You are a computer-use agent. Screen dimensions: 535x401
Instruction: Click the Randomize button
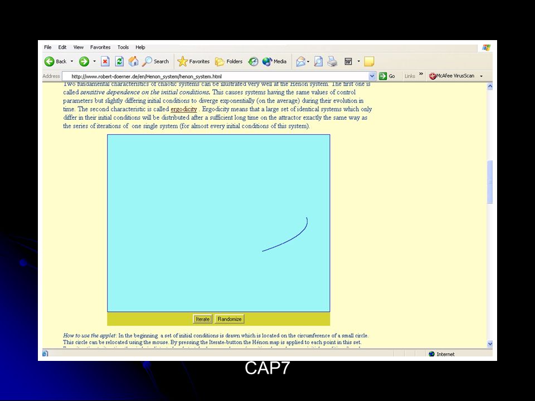click(229, 319)
